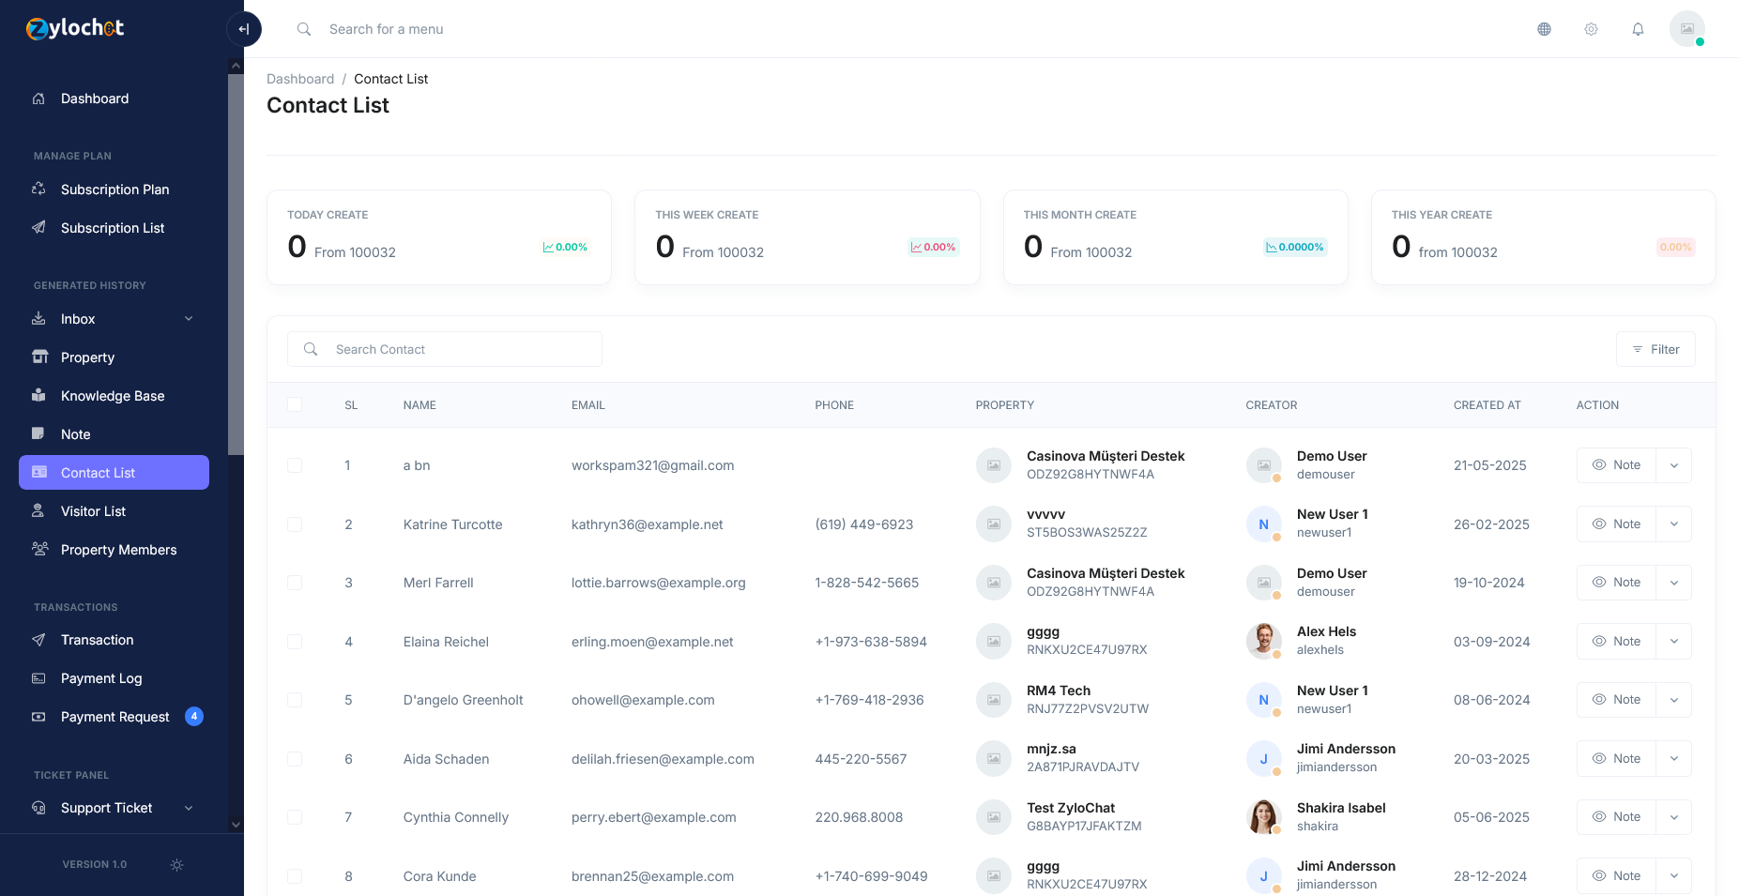Screen dimensions: 1739x896
Task: Click the Dashboard home icon in the sidebar
Action: [38, 99]
